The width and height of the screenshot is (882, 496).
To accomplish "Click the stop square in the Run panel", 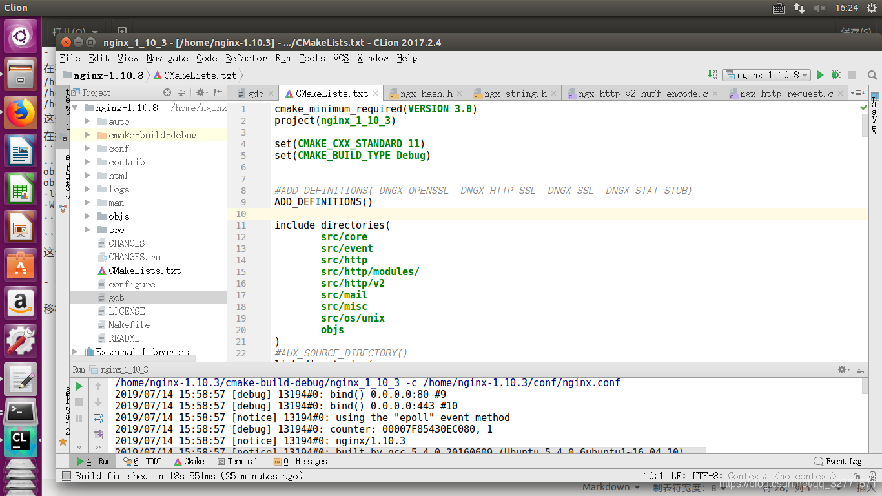I will point(79,402).
